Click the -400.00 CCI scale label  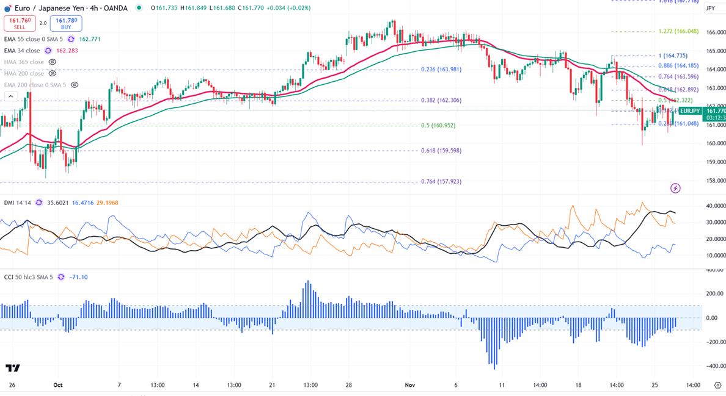point(716,366)
